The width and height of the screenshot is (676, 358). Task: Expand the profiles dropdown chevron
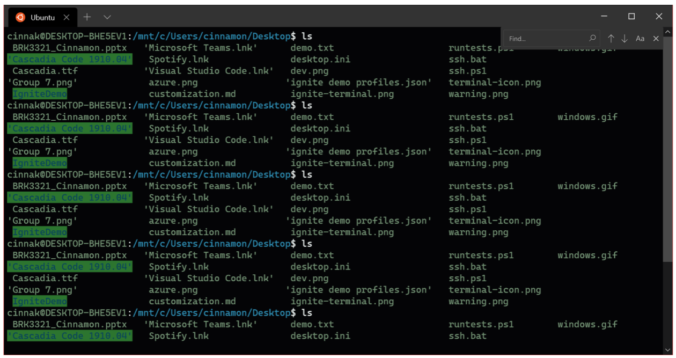pyautogui.click(x=107, y=17)
